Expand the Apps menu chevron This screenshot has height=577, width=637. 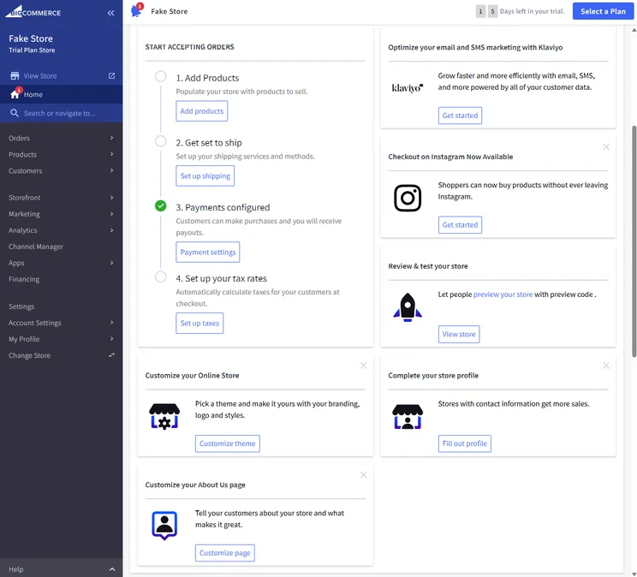[x=111, y=263]
